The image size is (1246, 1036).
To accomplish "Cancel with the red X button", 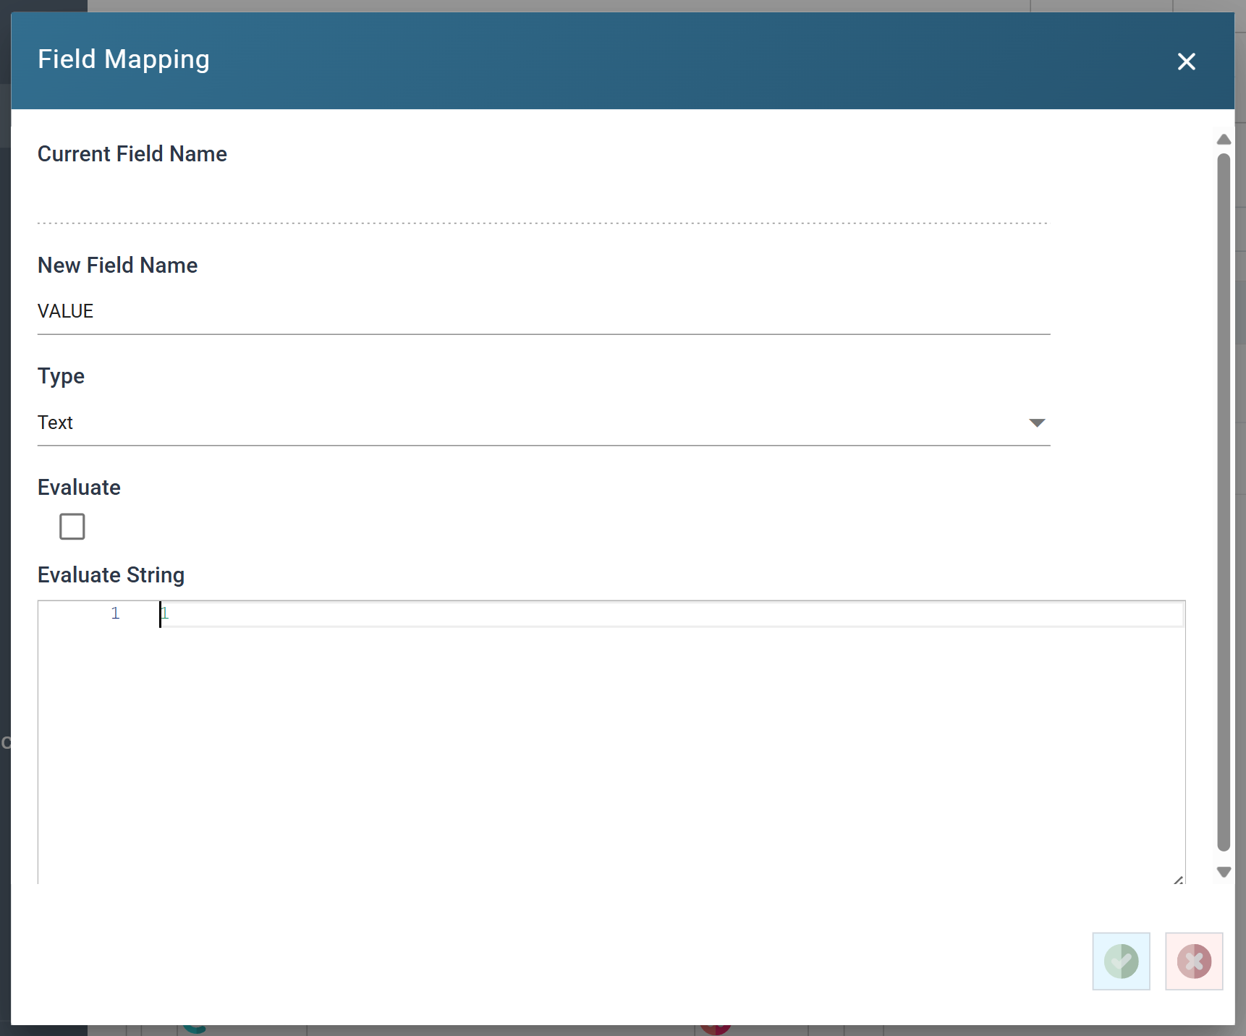I will 1194,961.
